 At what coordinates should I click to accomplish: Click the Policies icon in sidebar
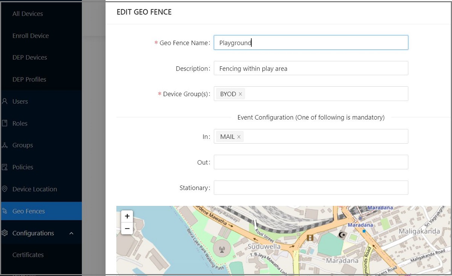coord(5,167)
